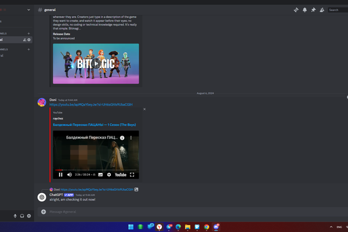Viewport: 348px width, 232px height.
Task: Open notification settings bell icon
Action: [304, 10]
